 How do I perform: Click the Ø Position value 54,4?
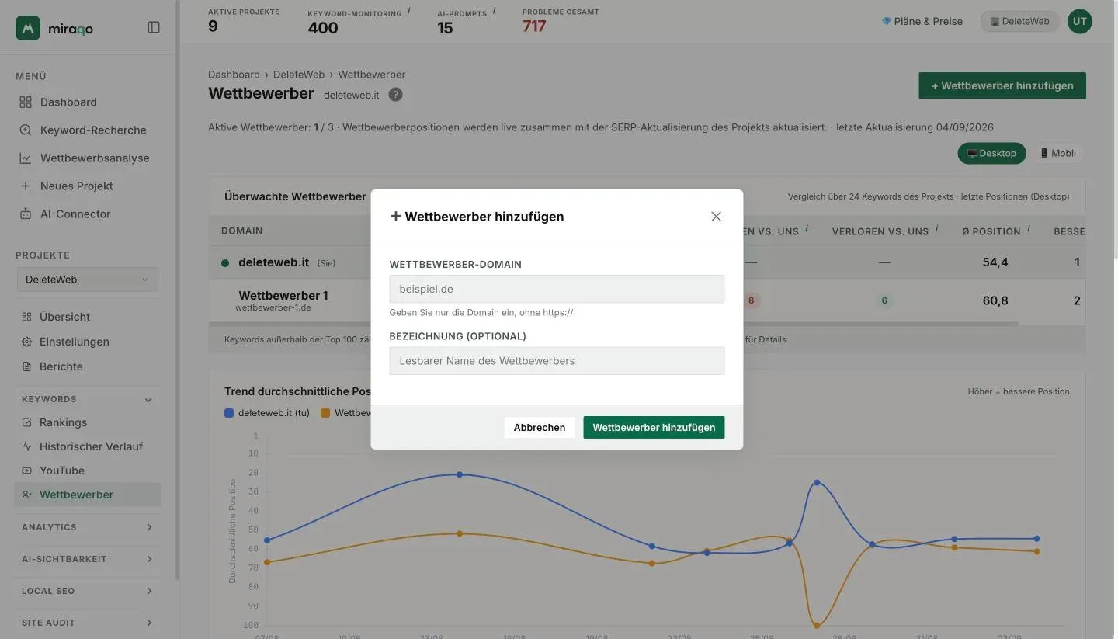tap(995, 262)
